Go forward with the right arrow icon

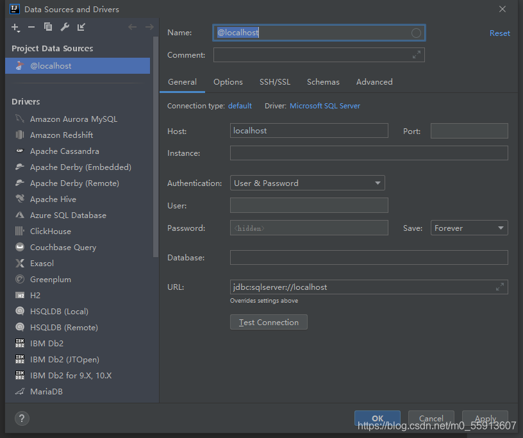tap(149, 27)
